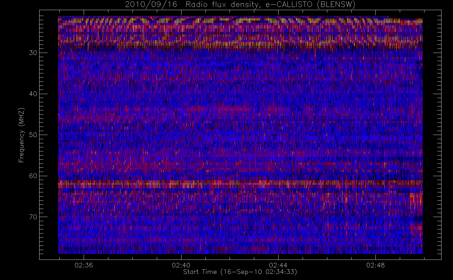Screen dimensions: 453x280
Task: Click the 'Start Time (16-Sep-10 02:34:33)' label
Action: point(240,272)
